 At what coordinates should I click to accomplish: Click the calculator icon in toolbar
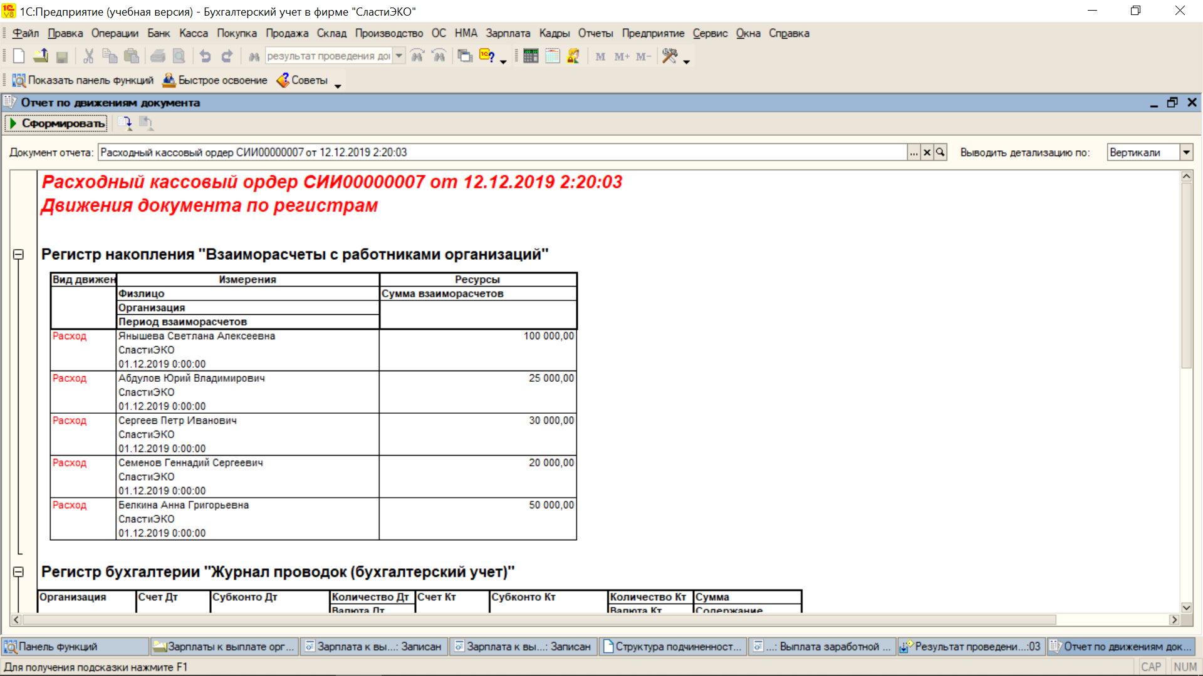coord(531,56)
